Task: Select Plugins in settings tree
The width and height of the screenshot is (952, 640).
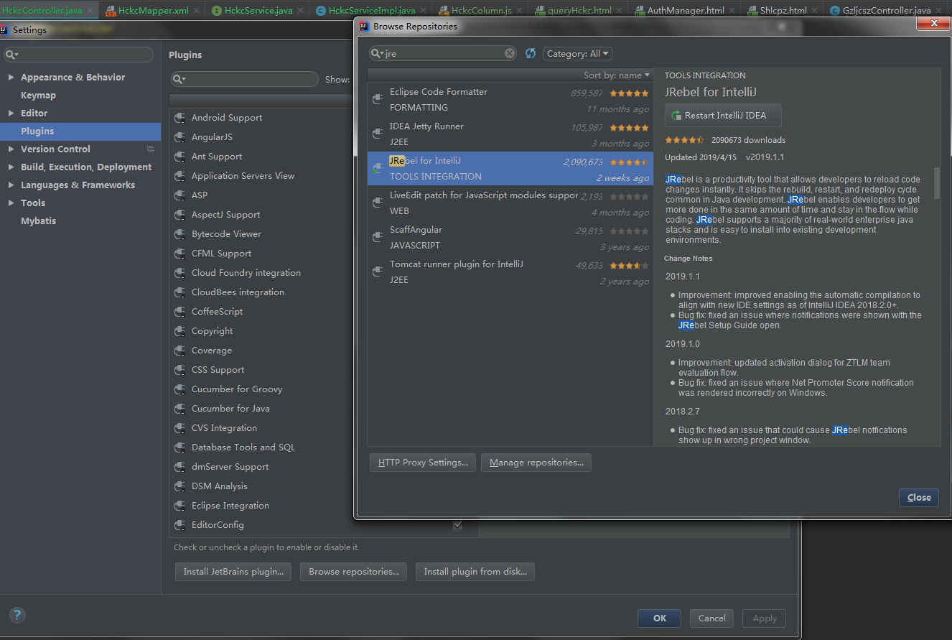Action: point(80,131)
